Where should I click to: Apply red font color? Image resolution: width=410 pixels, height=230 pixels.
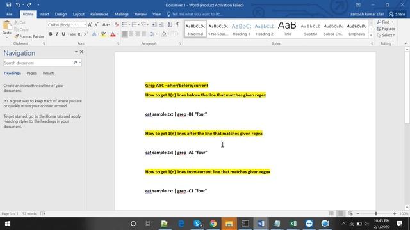113,34
